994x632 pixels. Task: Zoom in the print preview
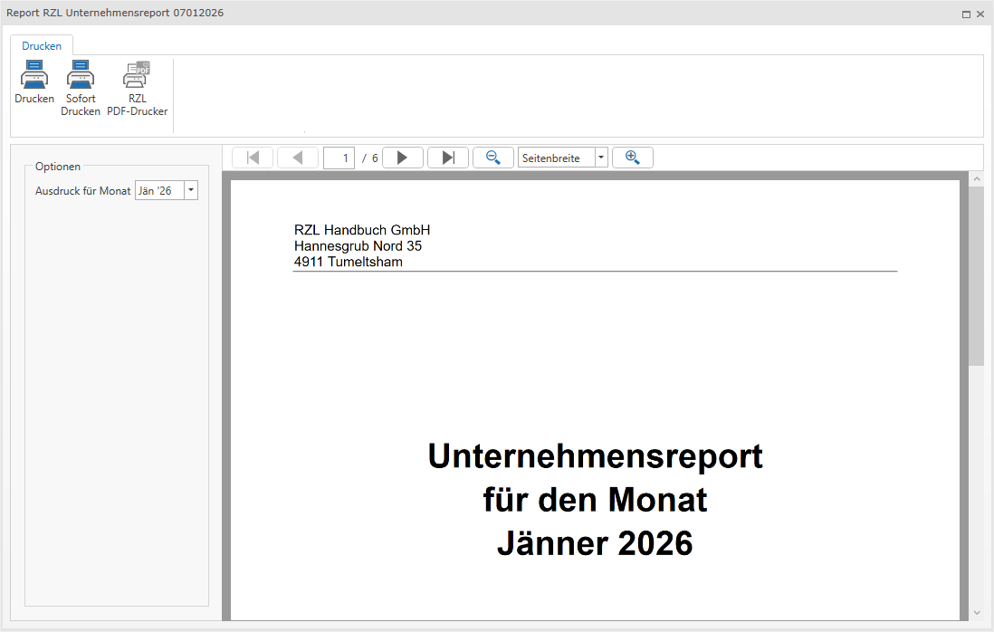pyautogui.click(x=632, y=158)
